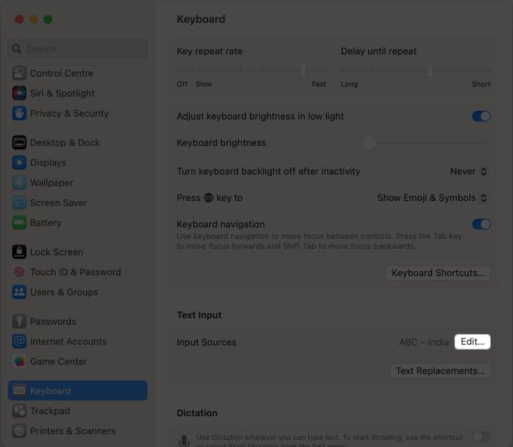The image size is (513, 447).
Task: Click the Dictation microphone icon
Action: 184,441
